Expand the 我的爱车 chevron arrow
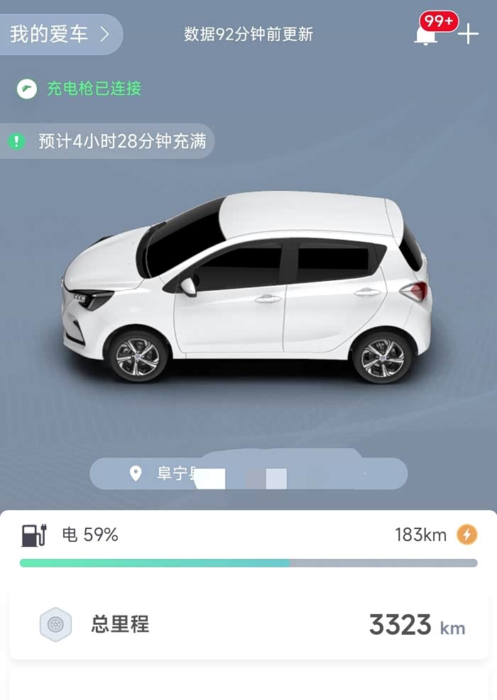497x700 pixels. [104, 34]
